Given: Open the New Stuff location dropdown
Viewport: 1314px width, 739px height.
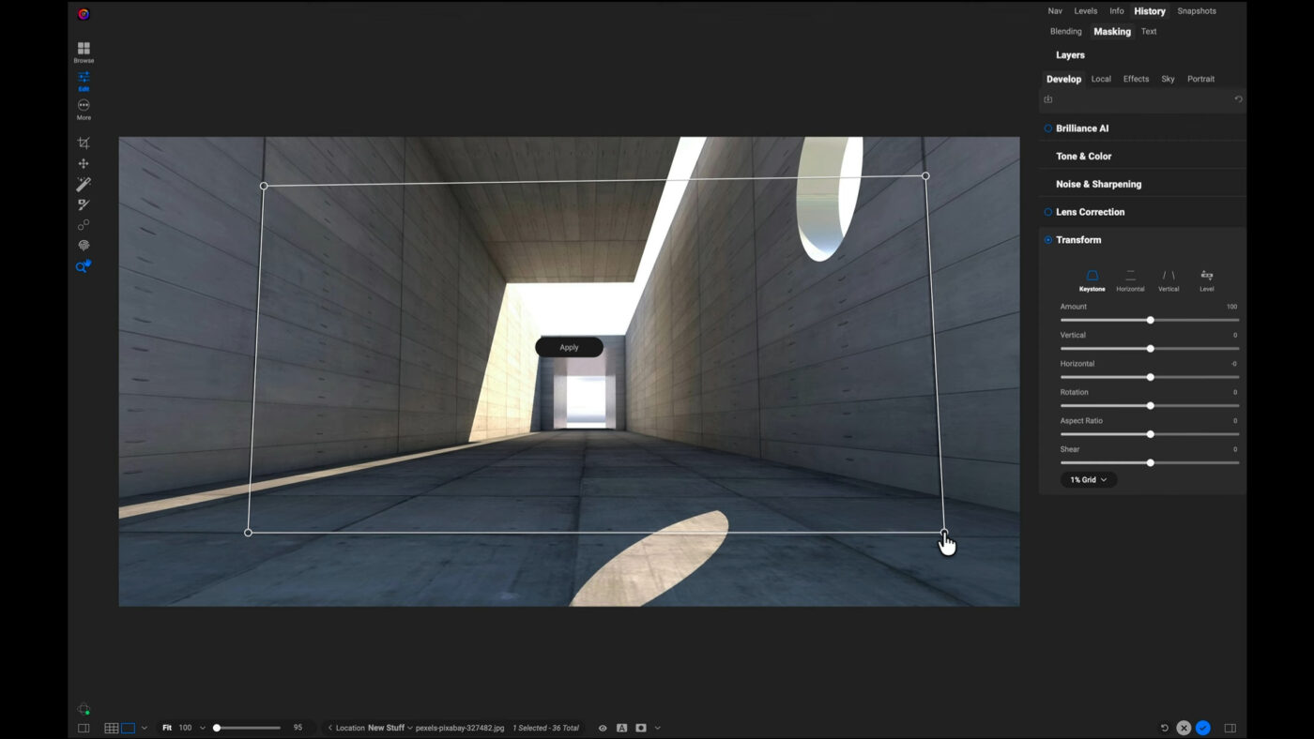Looking at the screenshot, I should pos(390,728).
